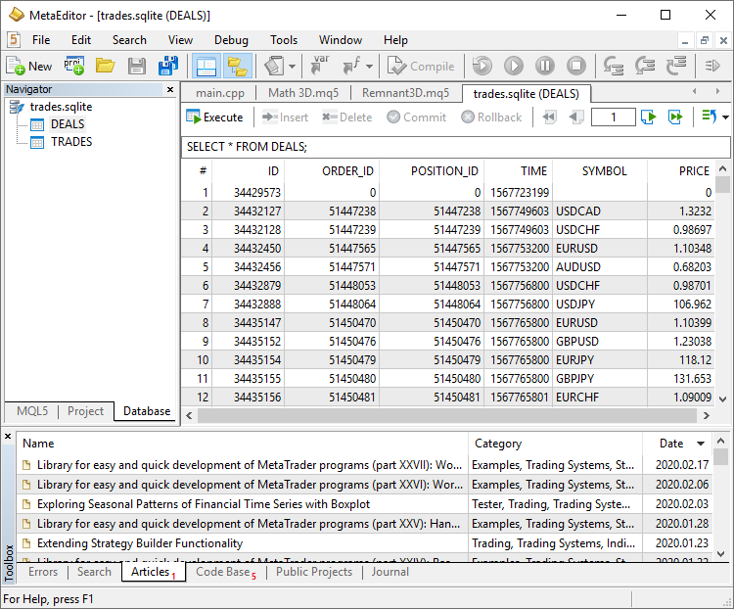
Task: Go to previous page icon
Action: click(576, 117)
